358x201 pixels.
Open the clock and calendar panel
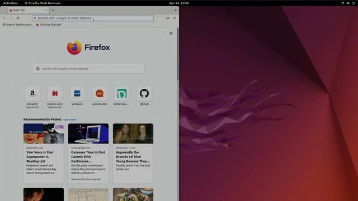point(179,3)
